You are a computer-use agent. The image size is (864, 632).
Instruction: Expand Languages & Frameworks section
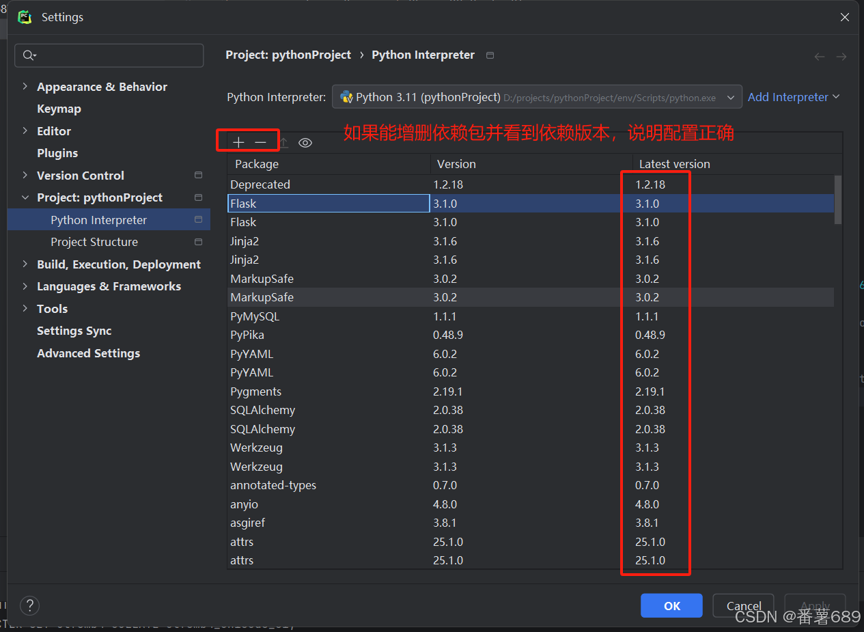25,286
